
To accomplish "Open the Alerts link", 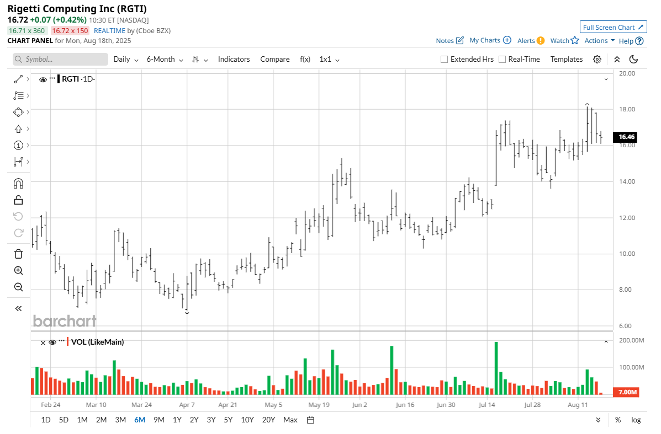I will [x=526, y=41].
